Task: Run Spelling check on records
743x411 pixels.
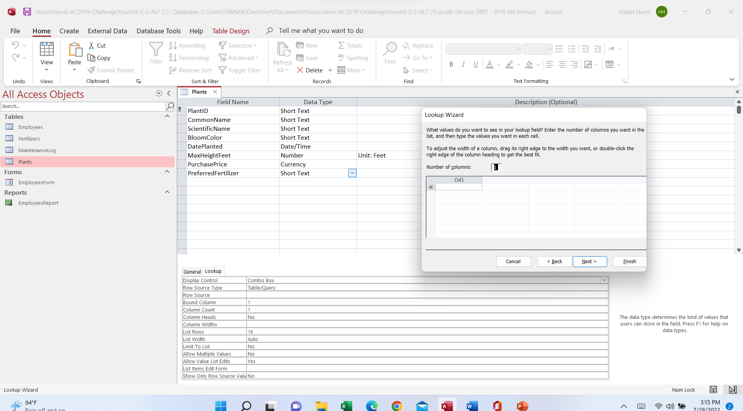Action: pyautogui.click(x=353, y=58)
